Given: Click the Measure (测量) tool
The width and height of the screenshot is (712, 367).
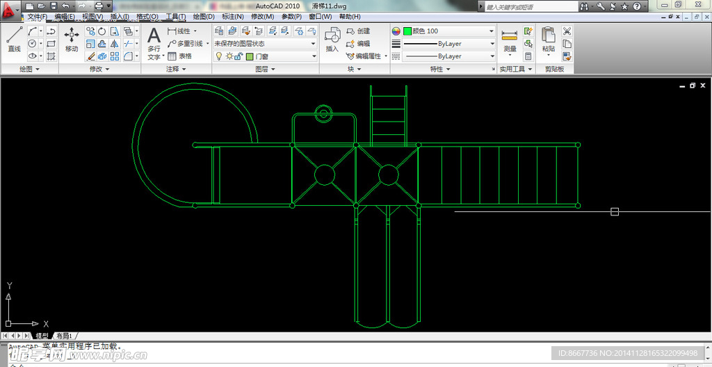Looking at the screenshot, I should 510,41.
